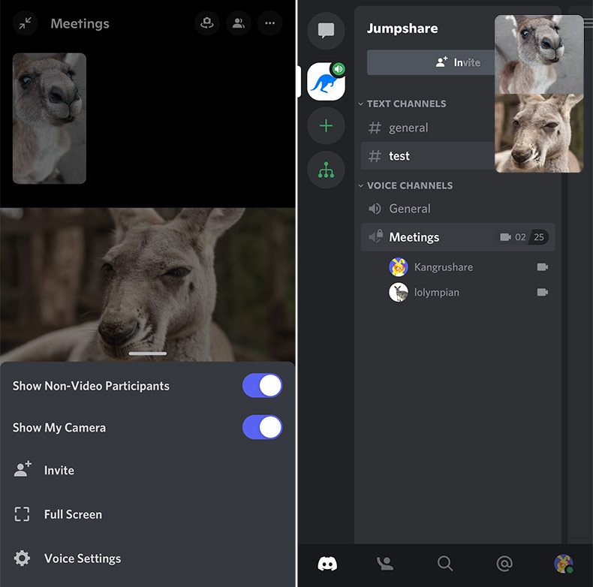Open the general text channel
Screen dimensions: 593x587
pos(408,128)
